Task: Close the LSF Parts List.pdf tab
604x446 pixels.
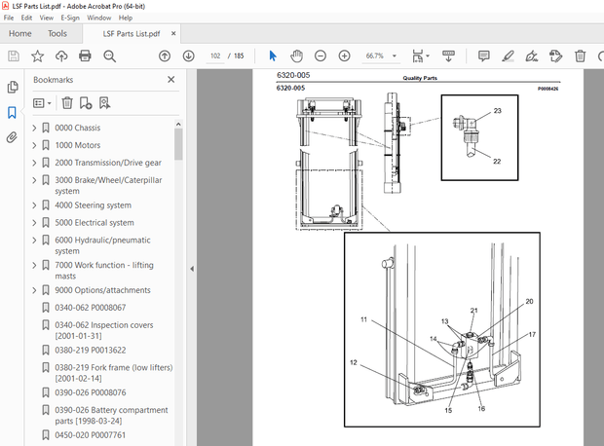Action: click(x=173, y=33)
